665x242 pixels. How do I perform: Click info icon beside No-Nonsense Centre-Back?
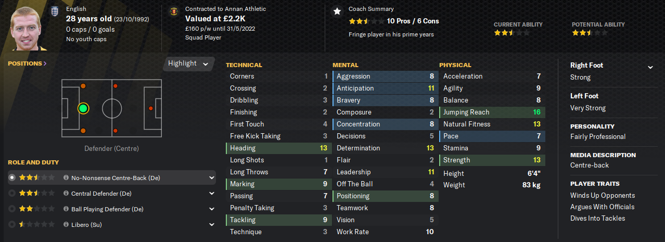pyautogui.click(x=66, y=178)
